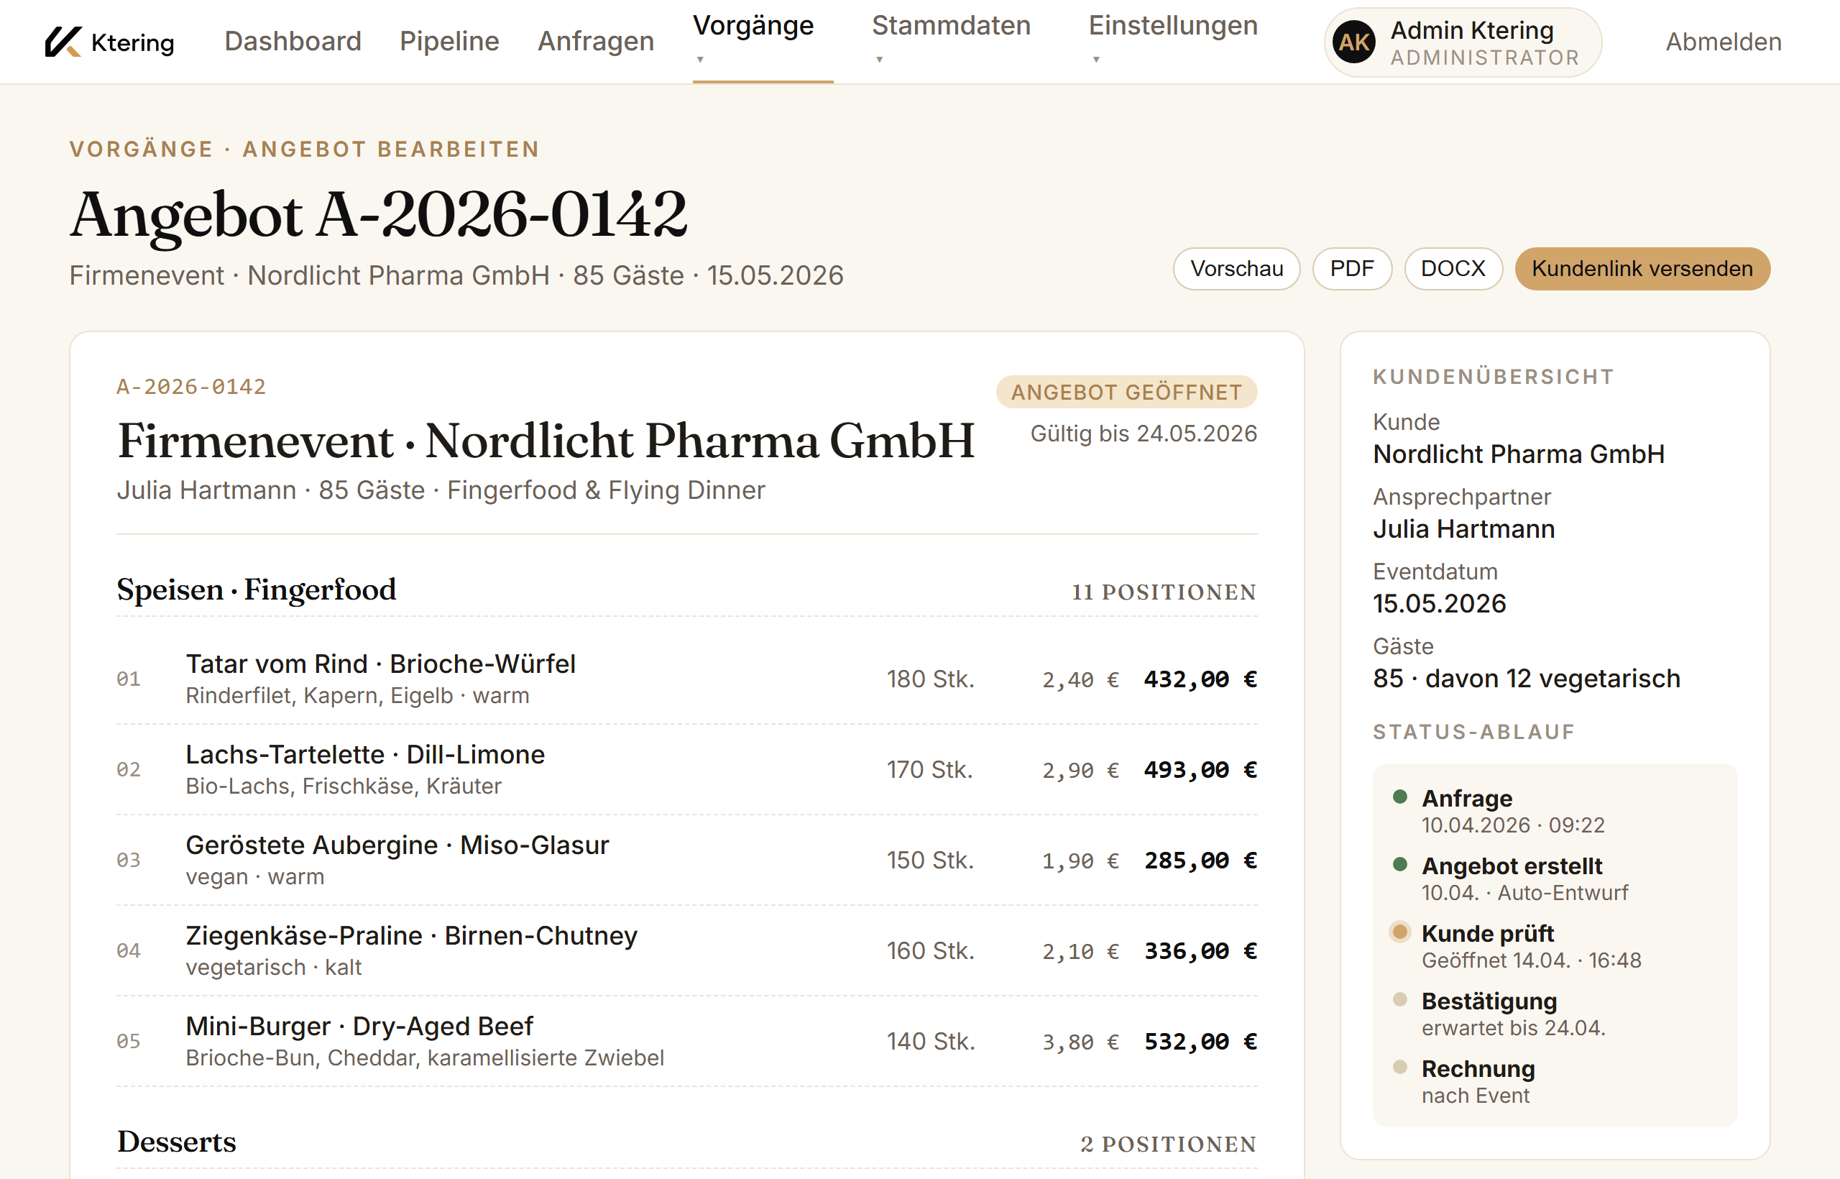The image size is (1840, 1179).
Task: Click the ANGEBOT GEÖFFNET status badge
Action: tap(1126, 392)
